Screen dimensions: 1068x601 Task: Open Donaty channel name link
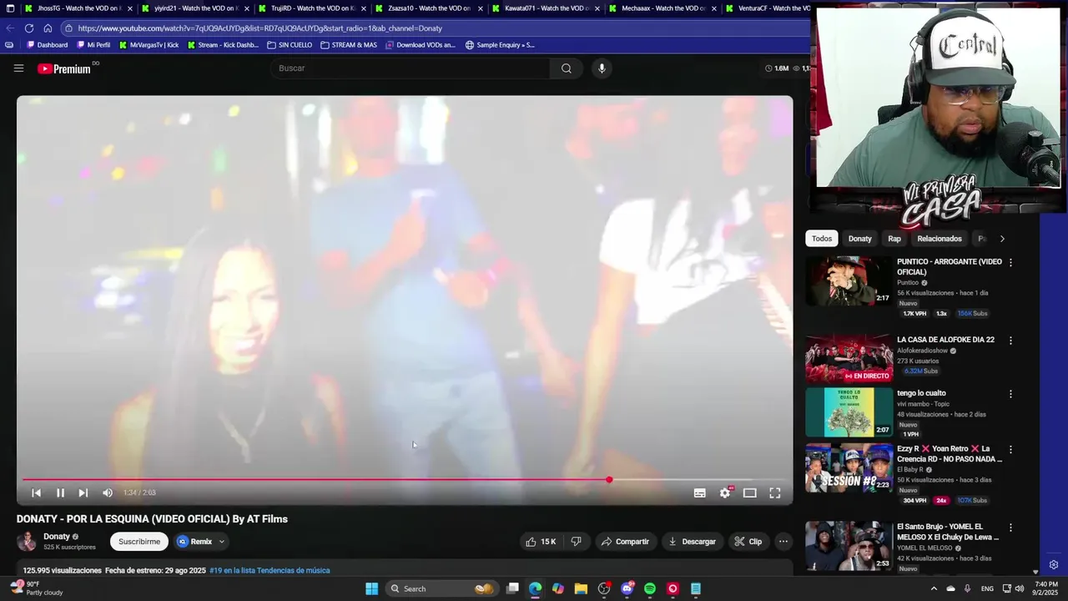point(57,537)
